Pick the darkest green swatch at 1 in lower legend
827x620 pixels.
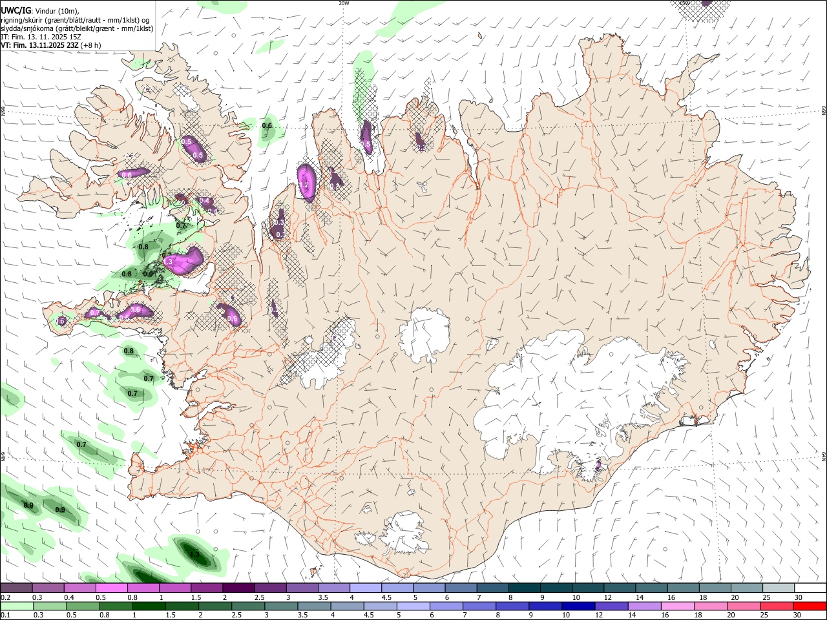[x=149, y=606]
